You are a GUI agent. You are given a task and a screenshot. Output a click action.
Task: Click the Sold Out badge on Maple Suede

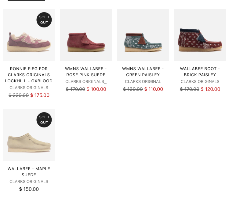point(44,120)
